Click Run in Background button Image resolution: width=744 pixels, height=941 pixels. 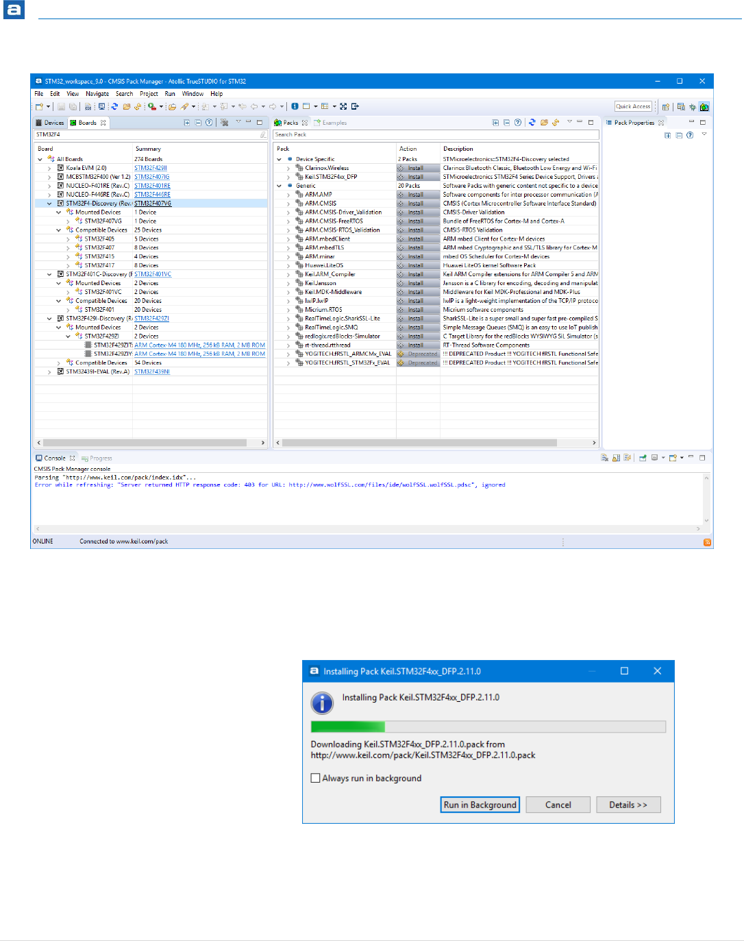(480, 805)
